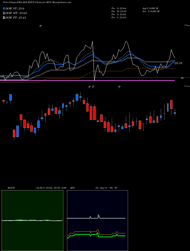
Task: Click inside the dark blue ADX chart panel
Action: 97,221
